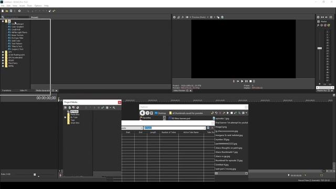Open the File menu
Image resolution: width=336 pixels, height=189 pixels.
coord(3,6)
